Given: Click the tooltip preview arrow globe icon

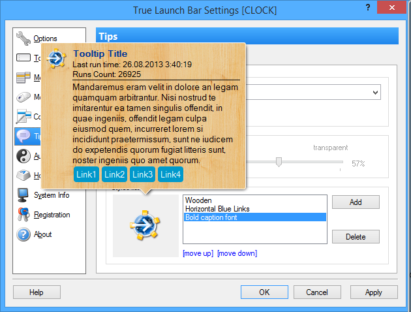Looking at the screenshot, I should (56, 58).
